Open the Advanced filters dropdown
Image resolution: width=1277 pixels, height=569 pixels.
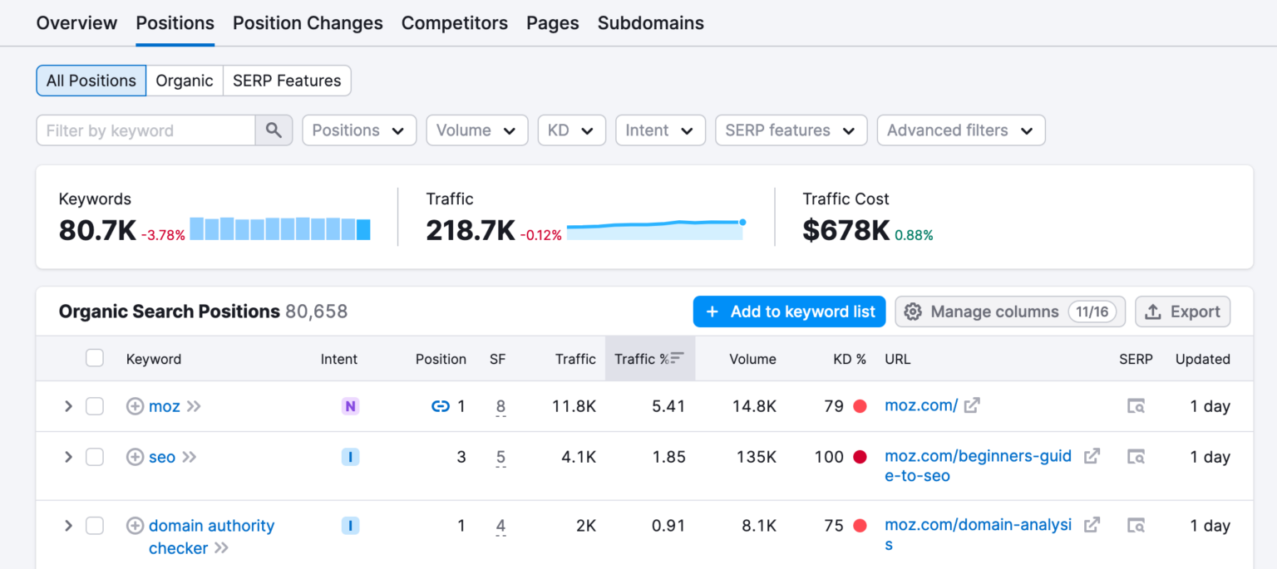961,130
